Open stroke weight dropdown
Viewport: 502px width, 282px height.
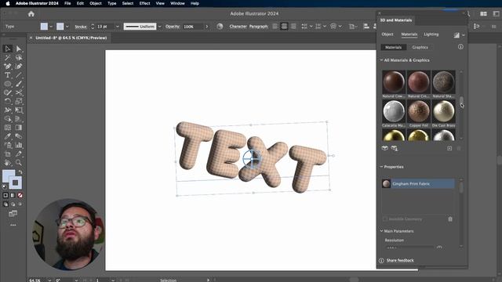[x=117, y=27]
